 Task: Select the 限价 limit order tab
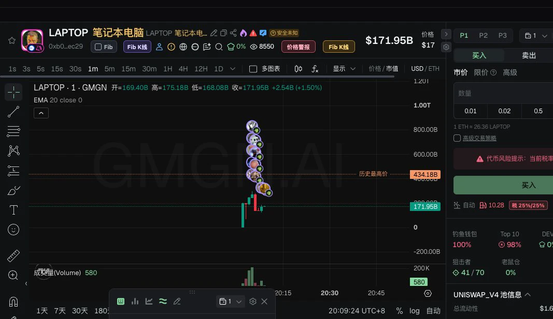pyautogui.click(x=485, y=72)
